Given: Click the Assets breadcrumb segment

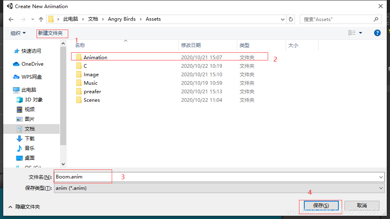Looking at the screenshot, I should [x=153, y=19].
